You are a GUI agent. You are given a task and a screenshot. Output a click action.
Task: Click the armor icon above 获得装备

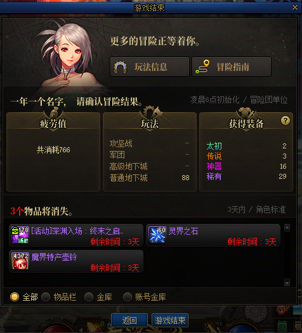pyautogui.click(x=246, y=112)
